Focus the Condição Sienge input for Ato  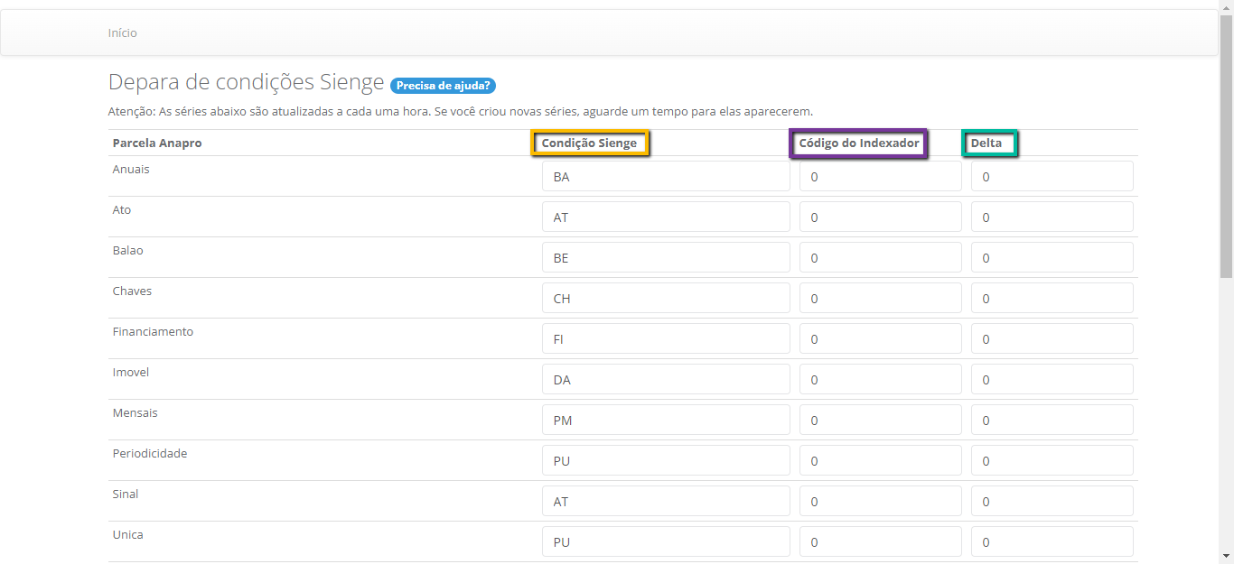click(666, 217)
